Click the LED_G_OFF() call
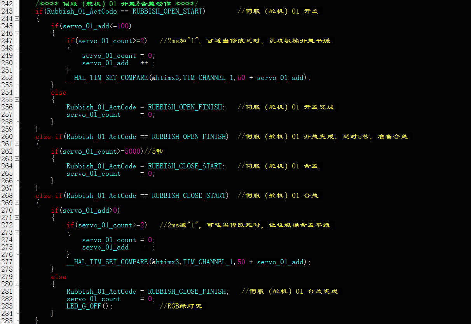Image resolution: width=471 pixels, height=324 pixels. [89, 306]
